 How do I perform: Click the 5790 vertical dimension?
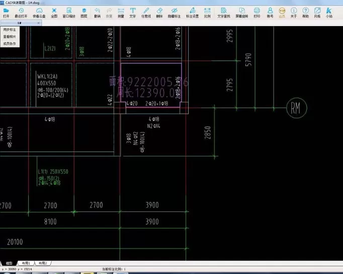[248, 59]
